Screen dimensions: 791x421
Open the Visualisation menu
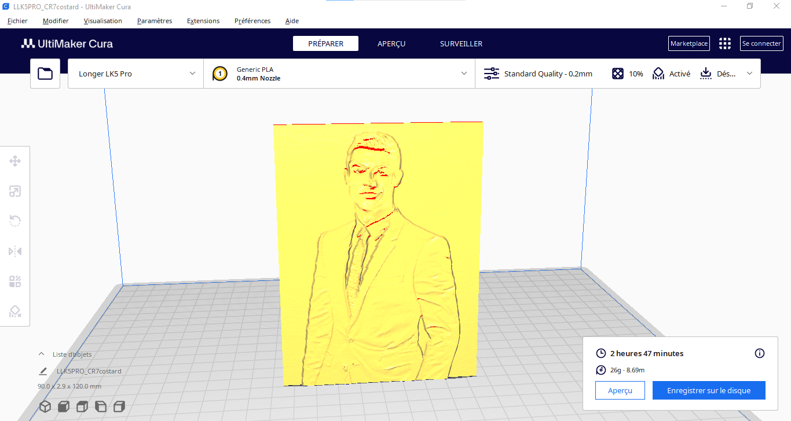tap(102, 21)
